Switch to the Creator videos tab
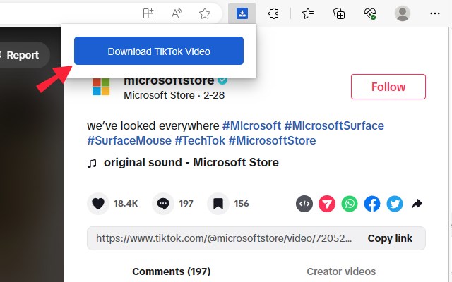 pyautogui.click(x=341, y=271)
